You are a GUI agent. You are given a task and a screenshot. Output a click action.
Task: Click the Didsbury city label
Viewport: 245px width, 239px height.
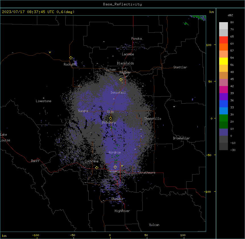click(109, 122)
